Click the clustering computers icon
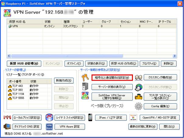184x138 pixels. [x=139, y=78]
